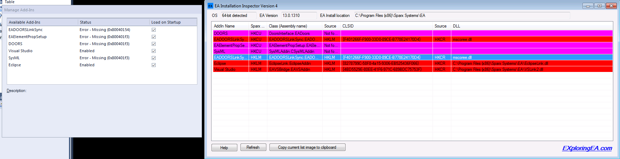Image resolution: width=620 pixels, height=159 pixels.
Task: Select DOORS in Manage Add-Ins list
Action: [16, 44]
